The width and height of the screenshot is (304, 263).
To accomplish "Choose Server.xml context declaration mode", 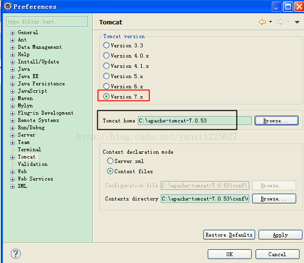I will coord(110,161).
